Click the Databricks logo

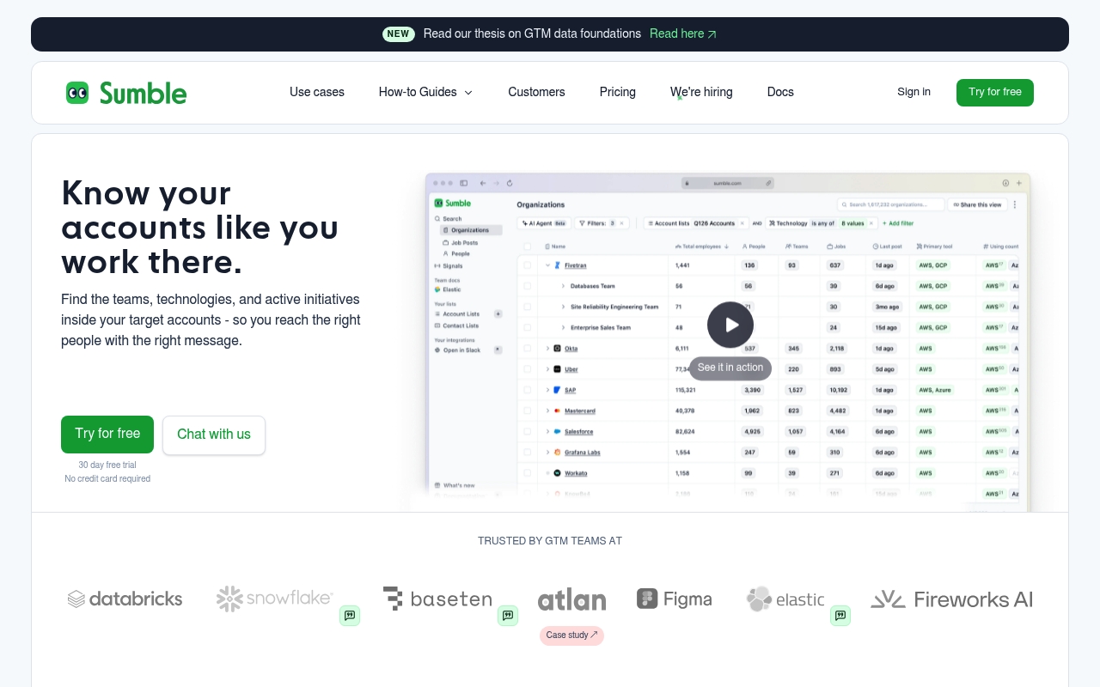point(125,599)
